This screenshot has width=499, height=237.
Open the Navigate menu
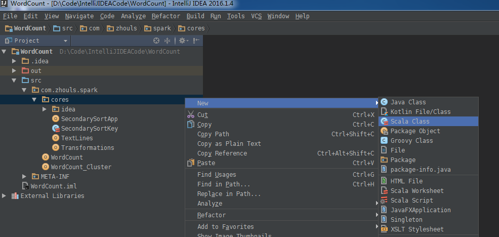[x=79, y=16]
